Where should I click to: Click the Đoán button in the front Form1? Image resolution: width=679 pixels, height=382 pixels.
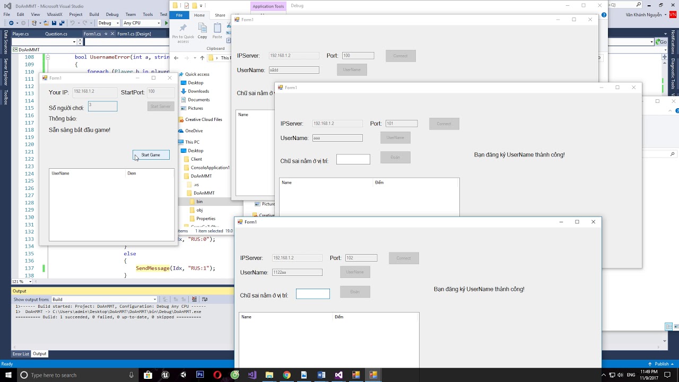[355, 292]
